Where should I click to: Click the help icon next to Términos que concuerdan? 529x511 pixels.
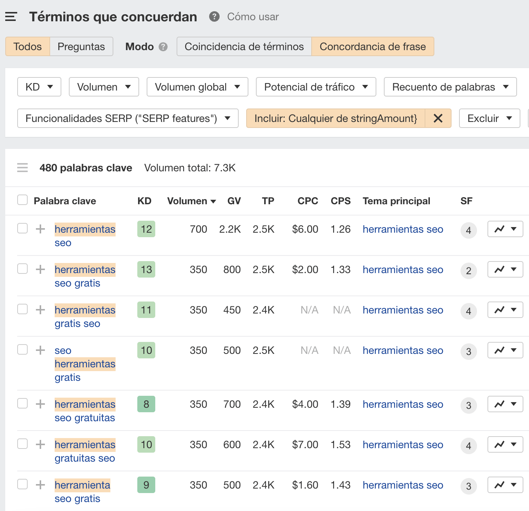tap(214, 17)
